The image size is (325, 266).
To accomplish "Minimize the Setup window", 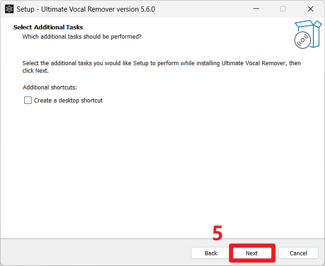I will coord(256,9).
